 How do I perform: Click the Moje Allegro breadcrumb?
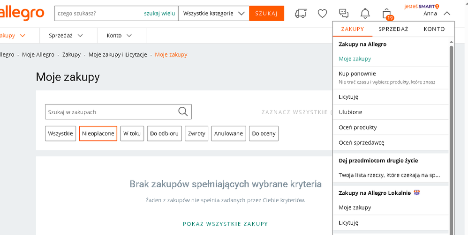[38, 54]
